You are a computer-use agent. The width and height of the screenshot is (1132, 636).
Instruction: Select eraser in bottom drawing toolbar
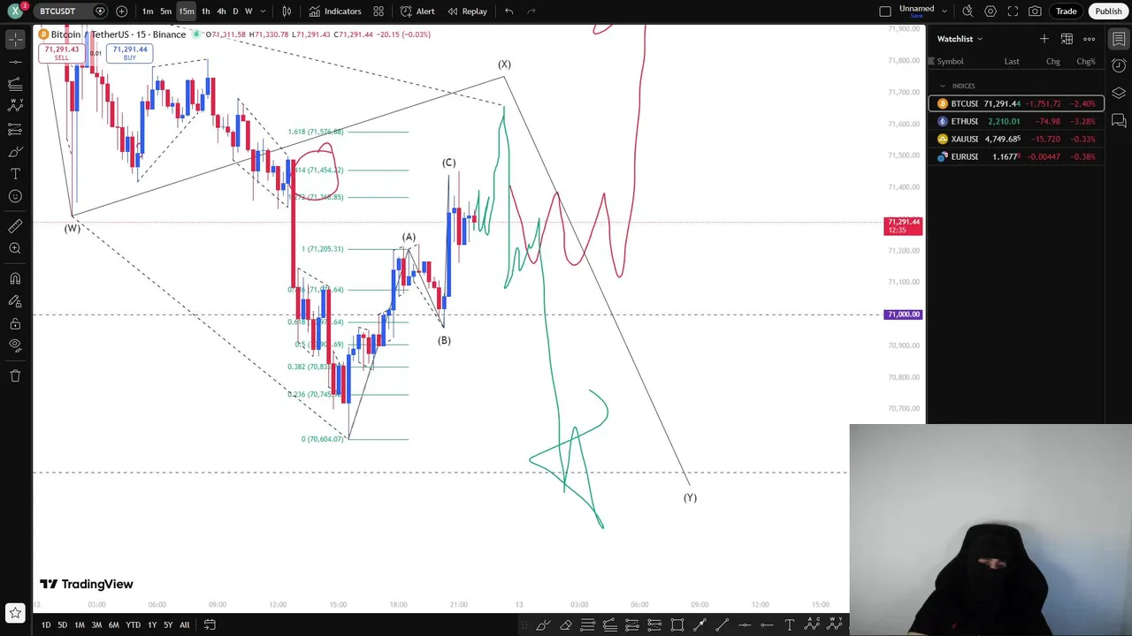click(x=566, y=625)
